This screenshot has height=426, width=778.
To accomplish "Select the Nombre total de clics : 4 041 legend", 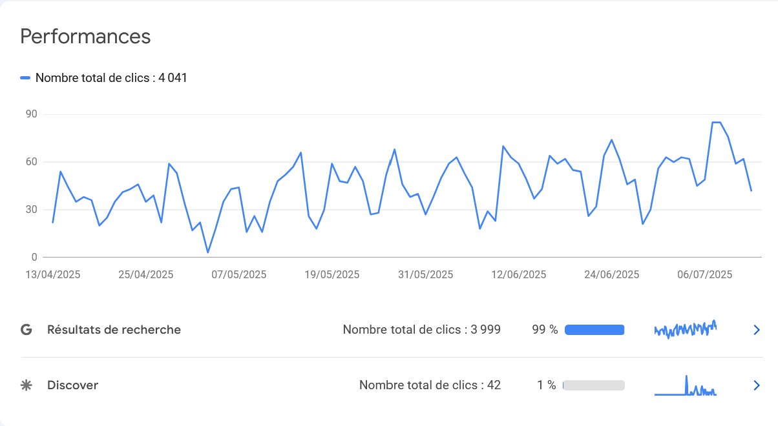I will point(111,78).
